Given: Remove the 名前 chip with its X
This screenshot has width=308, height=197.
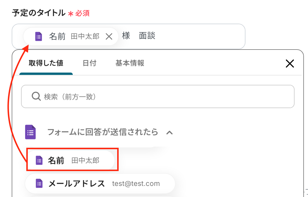Looking at the screenshot, I should coord(109,36).
